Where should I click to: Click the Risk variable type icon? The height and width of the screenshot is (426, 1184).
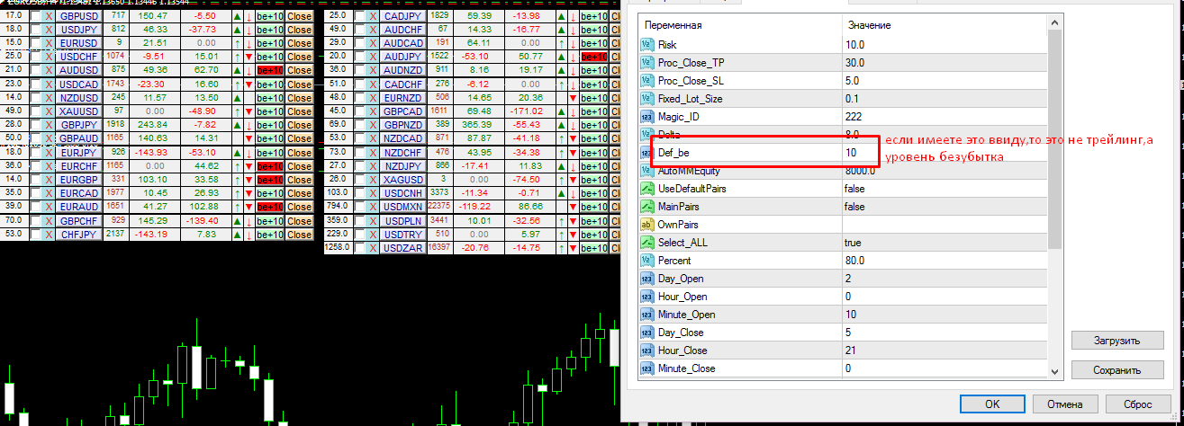(646, 44)
